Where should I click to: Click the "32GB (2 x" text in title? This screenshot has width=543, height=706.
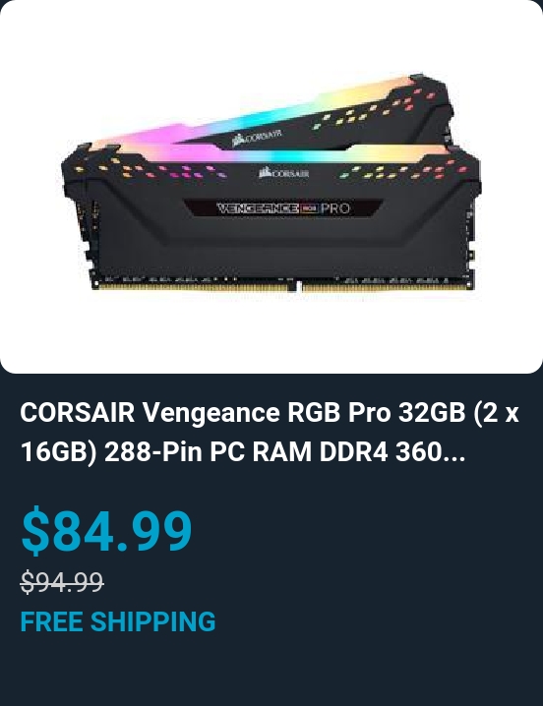click(x=457, y=412)
